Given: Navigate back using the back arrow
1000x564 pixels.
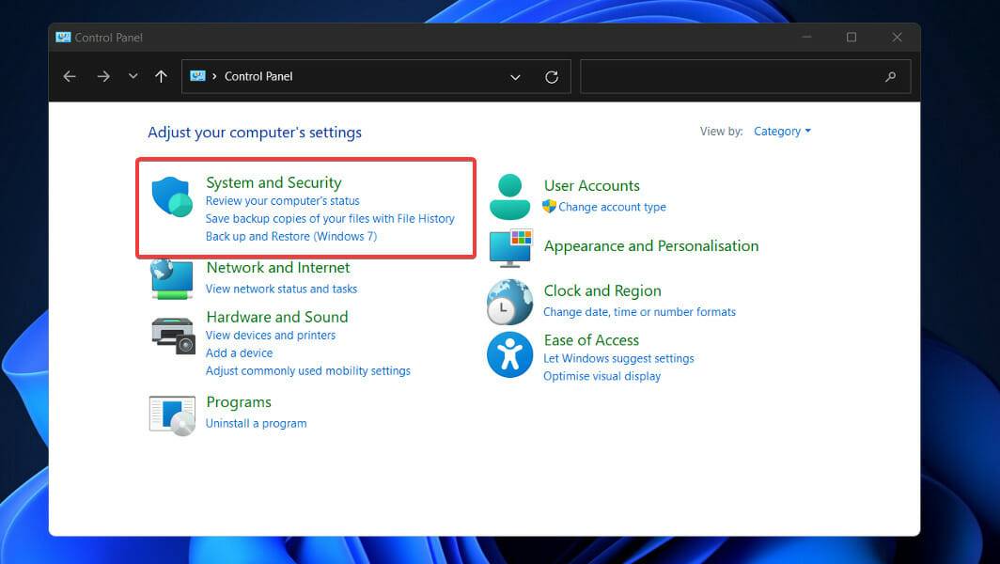Looking at the screenshot, I should point(70,76).
